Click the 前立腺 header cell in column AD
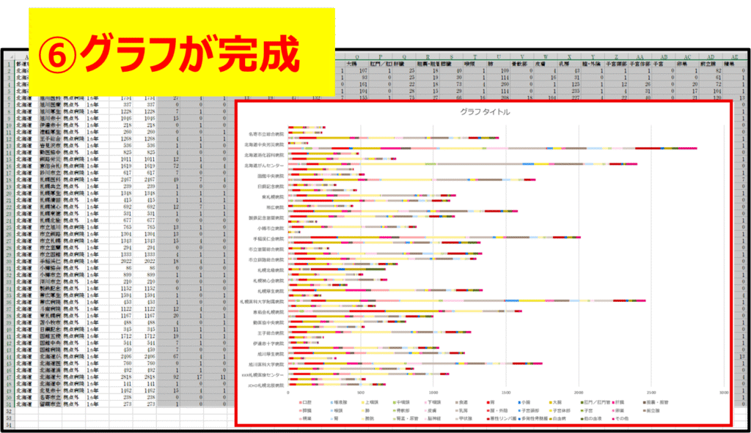Image resolution: width=751 pixels, height=433 pixels. (711, 63)
